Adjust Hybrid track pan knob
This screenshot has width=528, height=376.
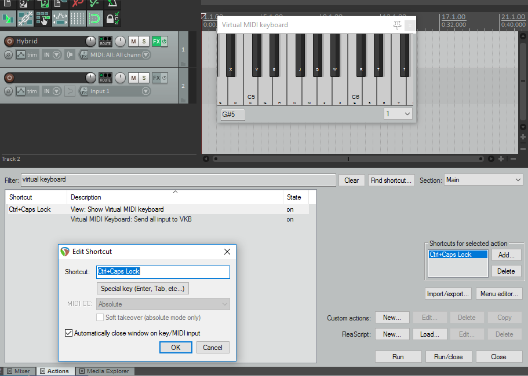click(x=120, y=41)
